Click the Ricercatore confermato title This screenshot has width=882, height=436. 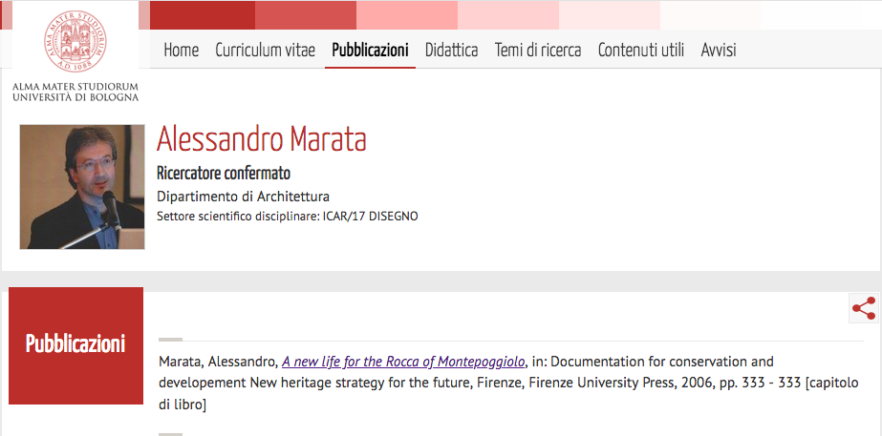pos(224,174)
